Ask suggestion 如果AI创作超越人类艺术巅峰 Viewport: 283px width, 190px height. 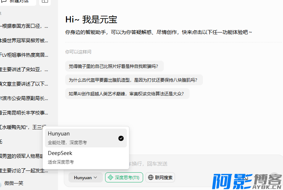pos(127,94)
